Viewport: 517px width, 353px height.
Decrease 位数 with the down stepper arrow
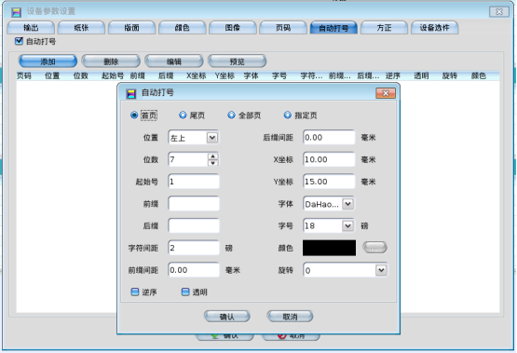[x=213, y=163]
